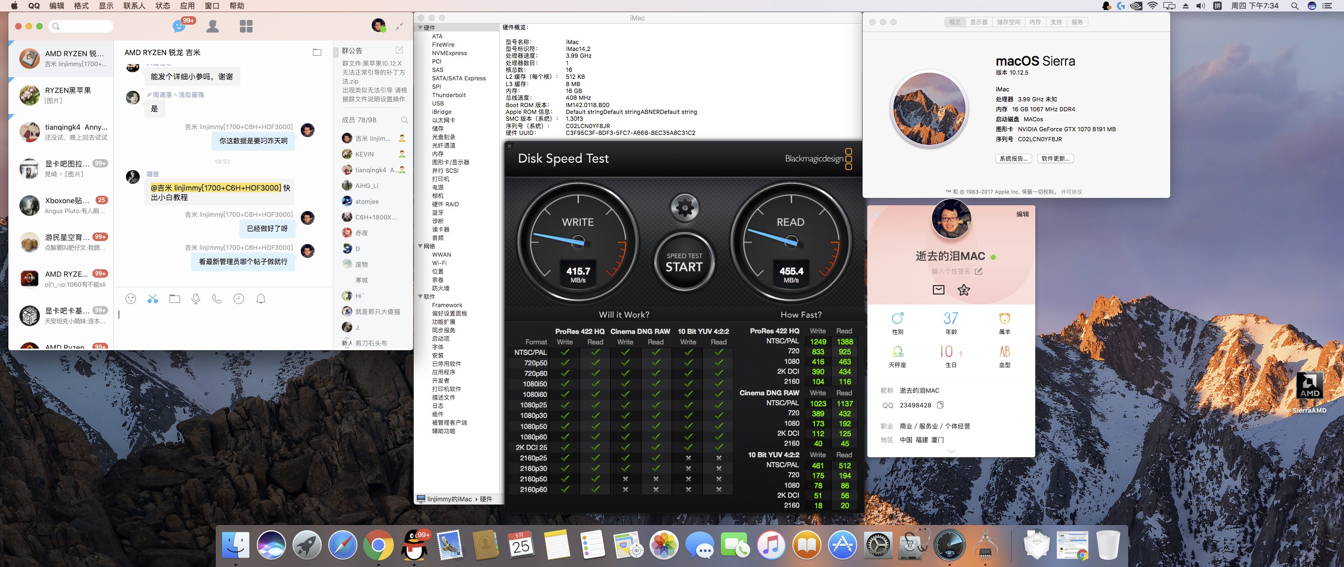Collapse the 硬件 tree section
1344x567 pixels.
[420, 28]
